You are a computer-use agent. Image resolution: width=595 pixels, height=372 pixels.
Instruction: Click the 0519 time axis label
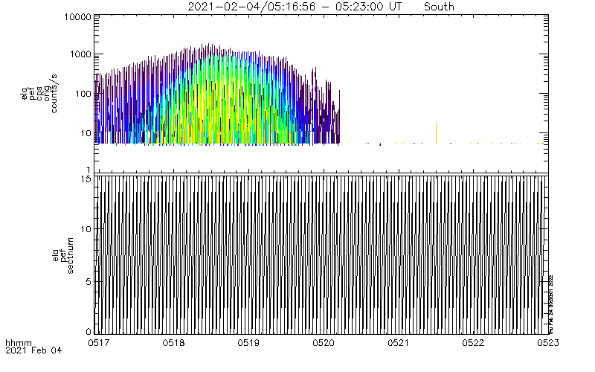248,343
